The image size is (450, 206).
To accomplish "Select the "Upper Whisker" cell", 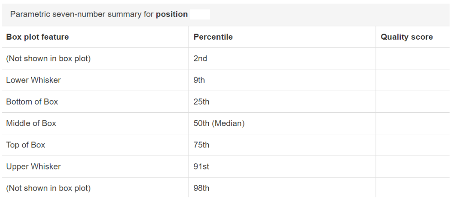I will pos(33,167).
